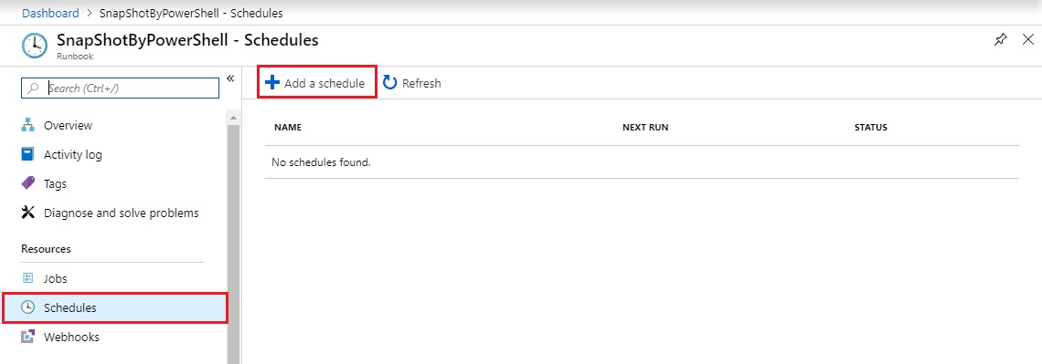Click the Activity log book icon
Viewport: 1042px width, 364px height.
(28, 154)
